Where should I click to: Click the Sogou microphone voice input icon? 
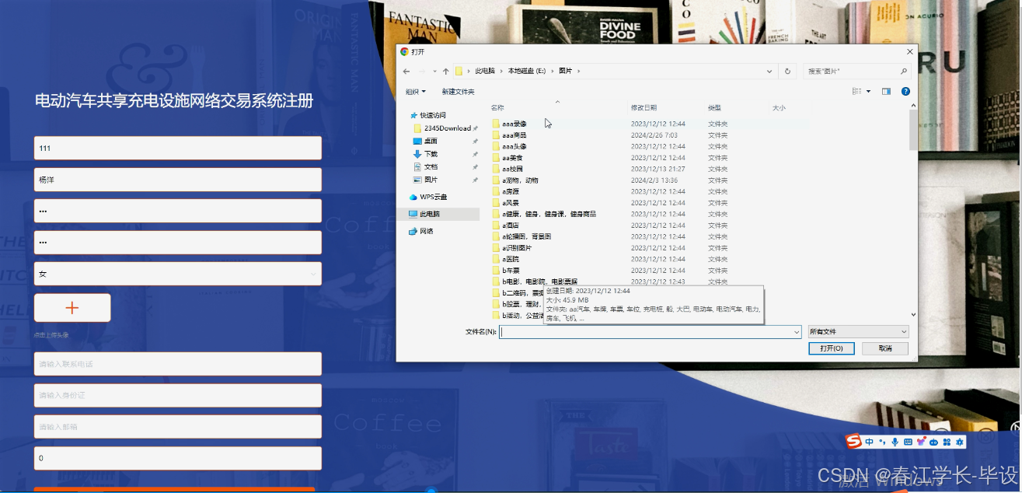pos(895,442)
